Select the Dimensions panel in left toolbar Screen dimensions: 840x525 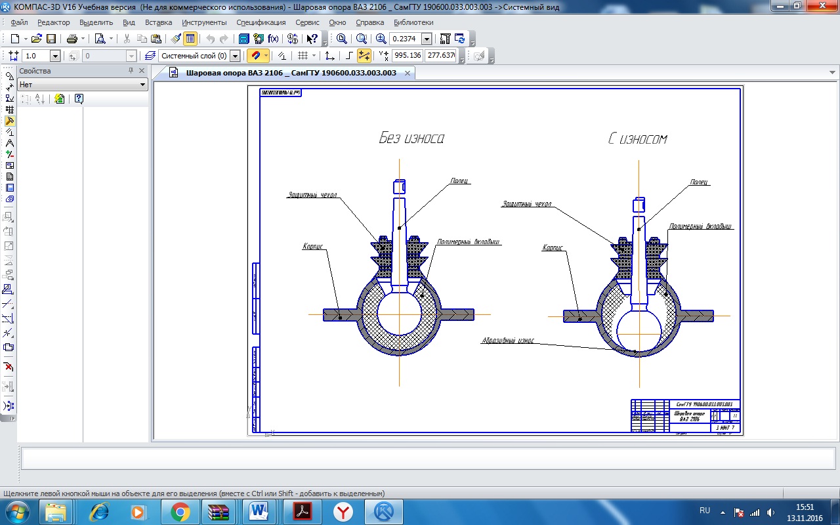(x=9, y=87)
